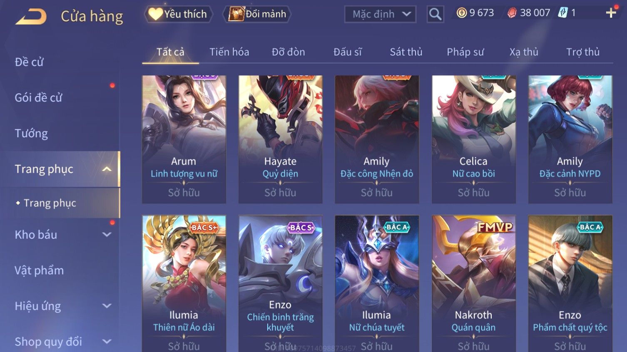This screenshot has width=627, height=352.
Task: Switch to the Tiến hóa tab
Action: tap(229, 52)
